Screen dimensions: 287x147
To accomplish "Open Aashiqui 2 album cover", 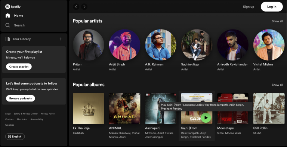I will tap(161, 109).
